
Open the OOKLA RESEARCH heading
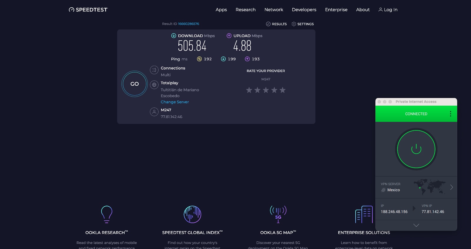107,233
